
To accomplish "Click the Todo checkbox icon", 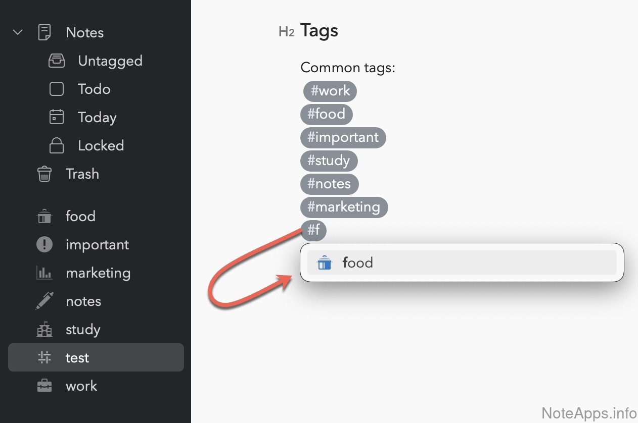I will point(57,89).
